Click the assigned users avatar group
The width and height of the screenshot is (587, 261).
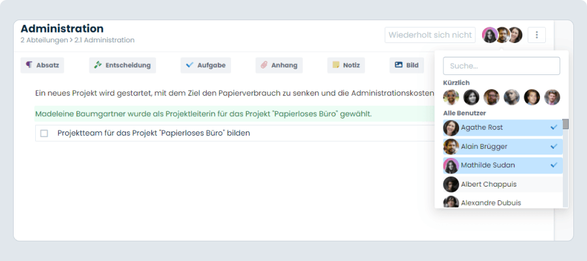pos(502,35)
